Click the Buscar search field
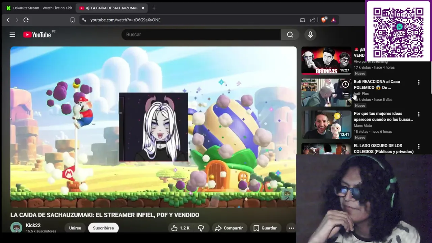 [x=201, y=34]
